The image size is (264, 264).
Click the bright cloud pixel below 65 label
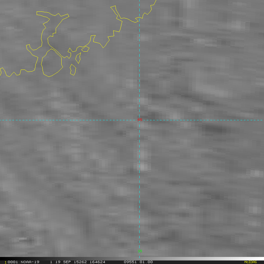click(142, 167)
